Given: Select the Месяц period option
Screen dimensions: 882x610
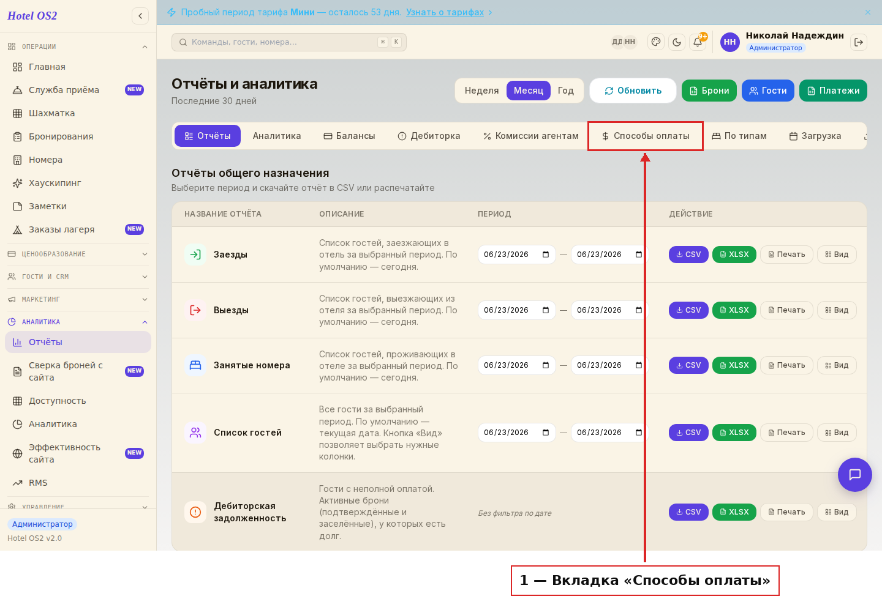Looking at the screenshot, I should click(529, 91).
